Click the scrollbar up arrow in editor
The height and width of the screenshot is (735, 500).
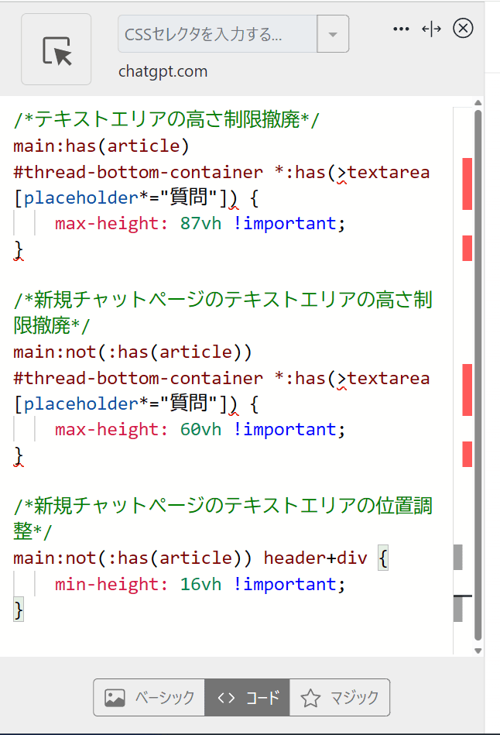[x=478, y=103]
